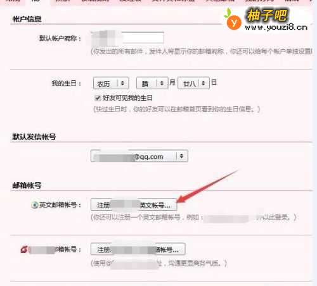This screenshot has width=317, height=286.
Task: Select the 反垃圾 settings tab
Action: coord(130,1)
